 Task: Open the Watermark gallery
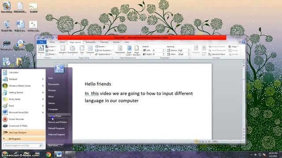point(120,50)
